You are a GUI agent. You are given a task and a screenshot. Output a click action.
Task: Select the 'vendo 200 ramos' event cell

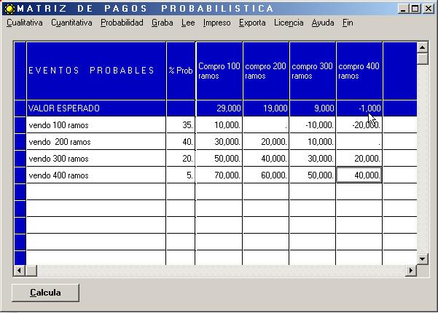(96, 142)
